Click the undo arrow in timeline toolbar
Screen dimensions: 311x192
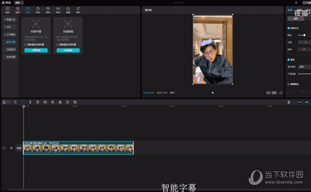(15, 102)
